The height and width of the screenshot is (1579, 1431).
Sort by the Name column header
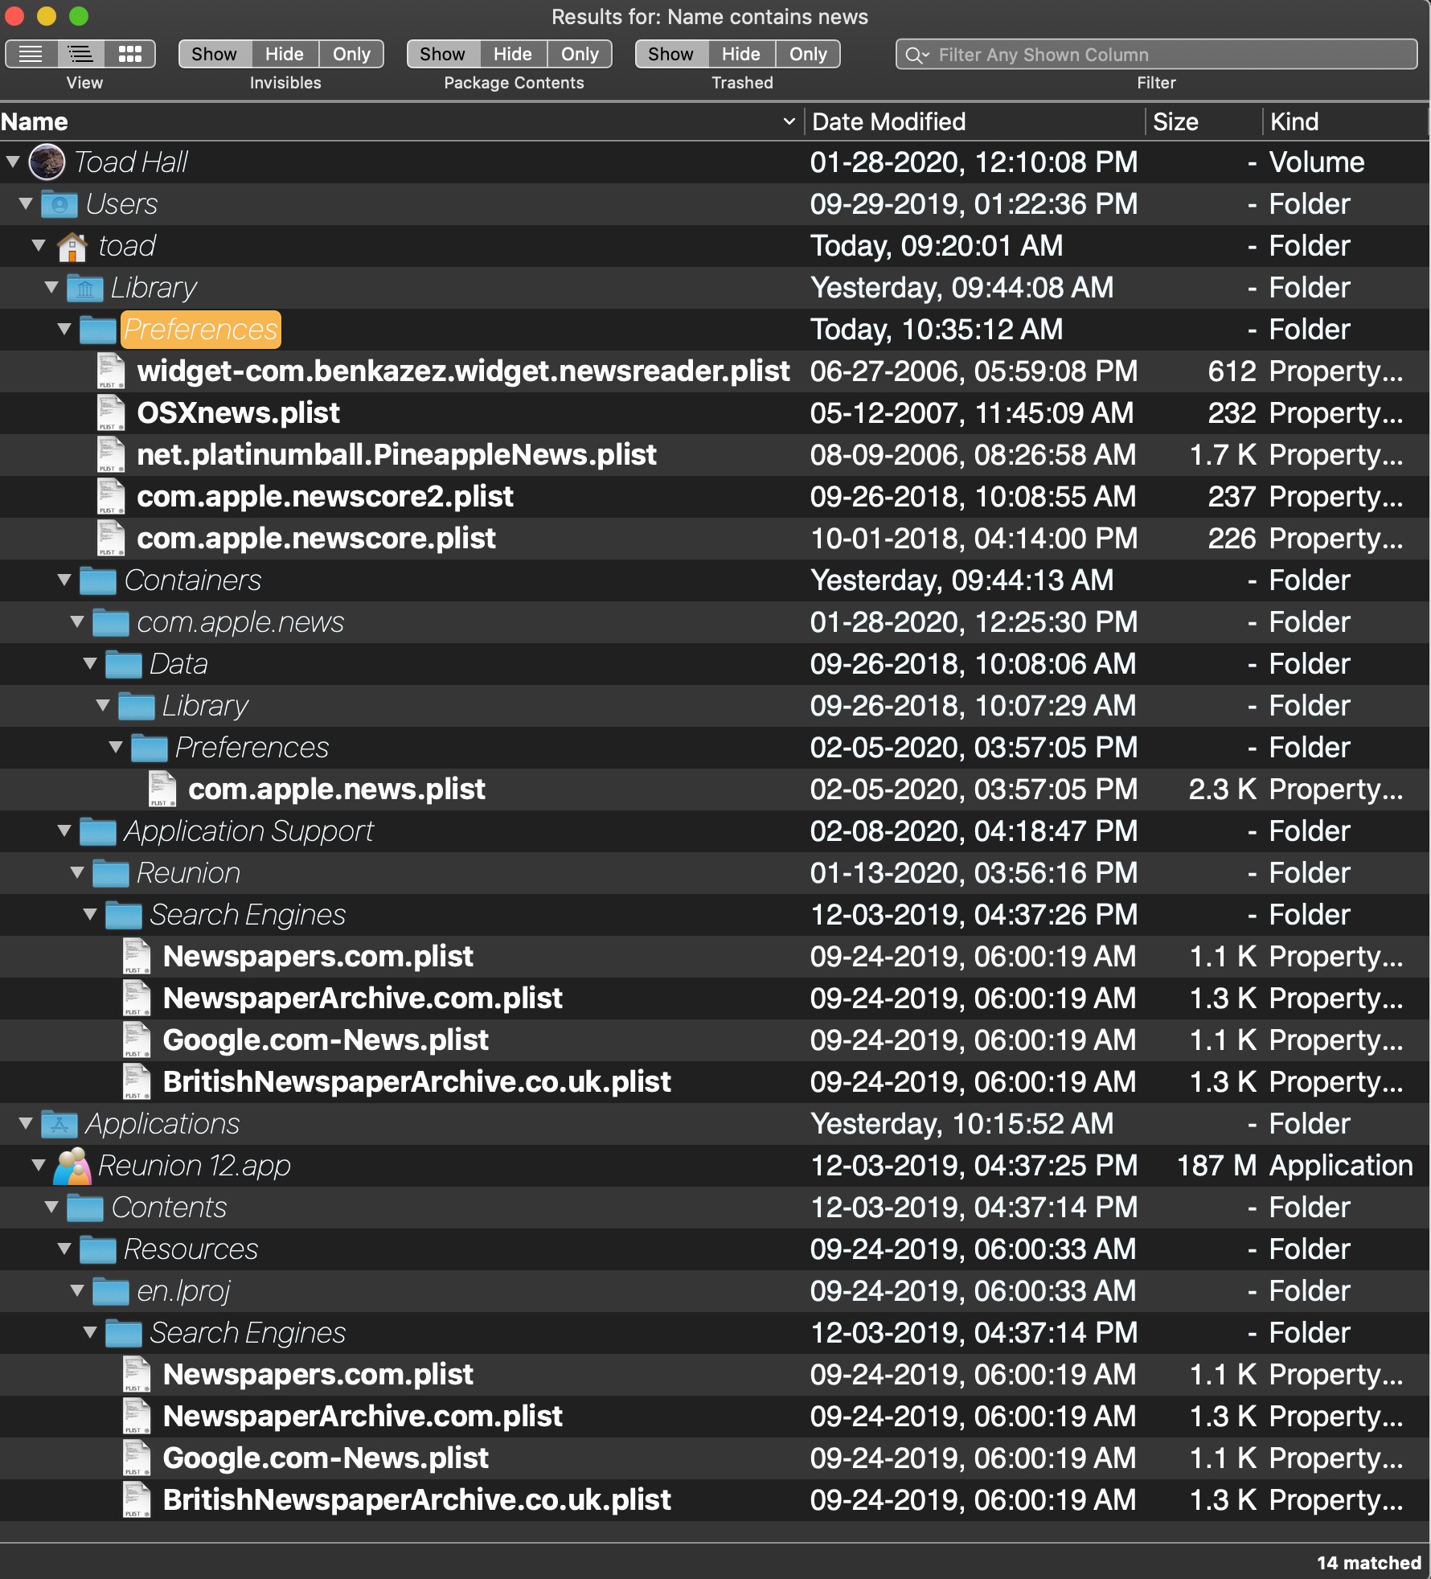click(x=402, y=121)
